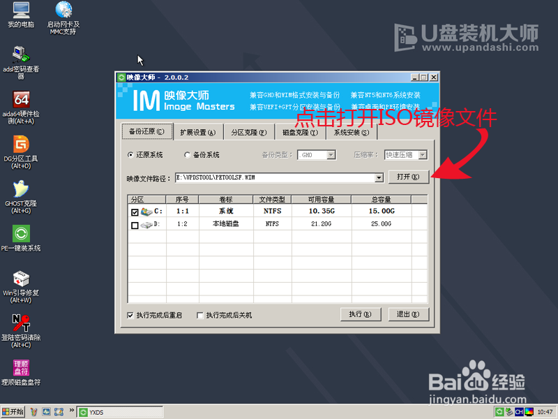This screenshot has width=558, height=419.
Task: Click 10.35G available capacity cell
Action: pos(322,211)
